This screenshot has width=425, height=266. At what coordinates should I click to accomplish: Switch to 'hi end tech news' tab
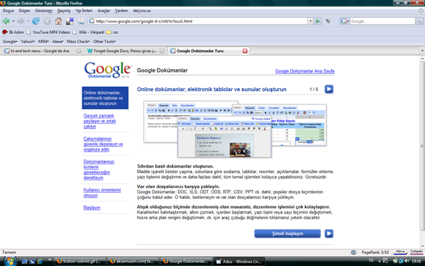coord(40,51)
